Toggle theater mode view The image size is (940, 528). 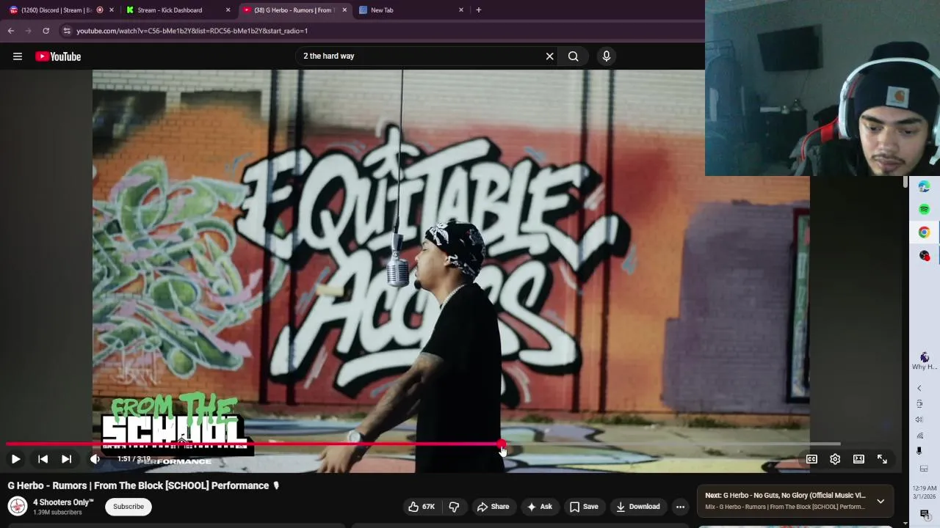point(858,459)
